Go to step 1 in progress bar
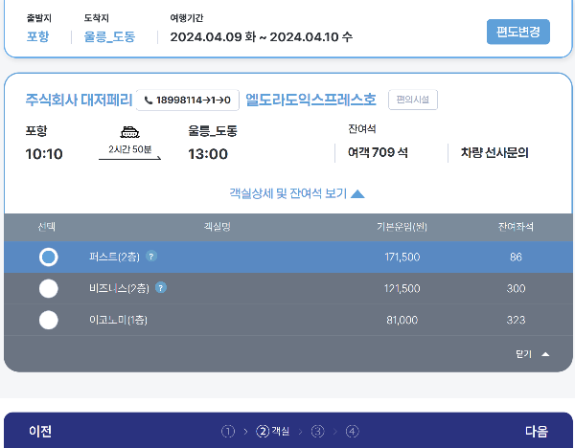The height and width of the screenshot is (448, 575). [x=228, y=432]
